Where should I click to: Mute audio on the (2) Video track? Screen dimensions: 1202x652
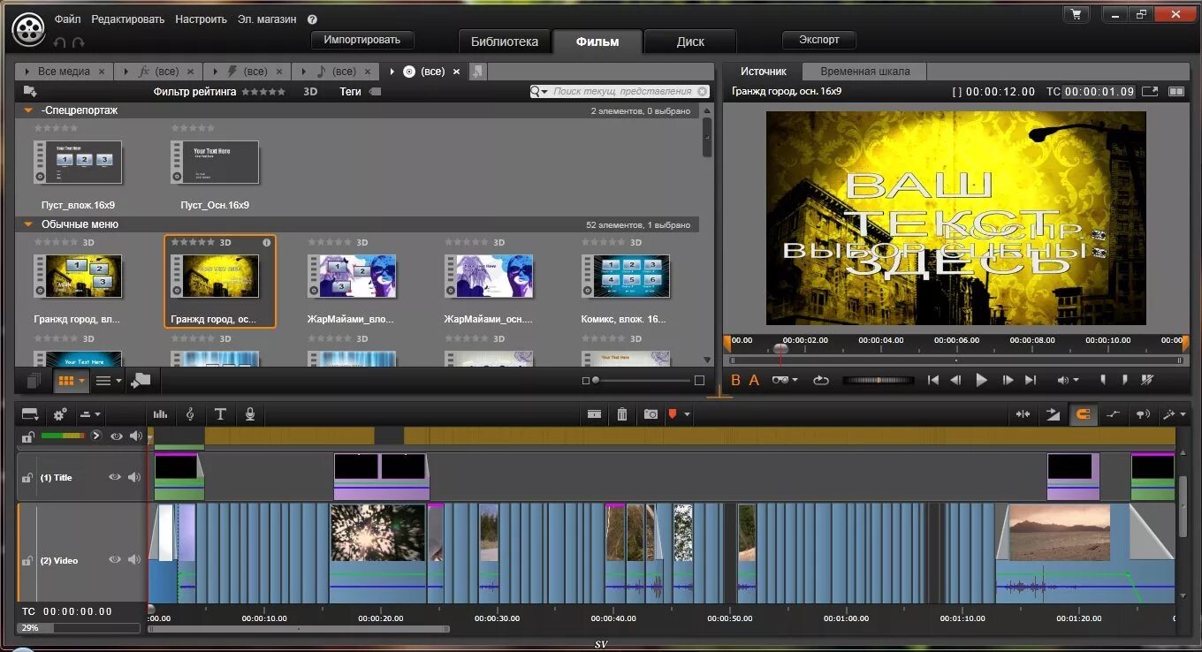(x=134, y=559)
